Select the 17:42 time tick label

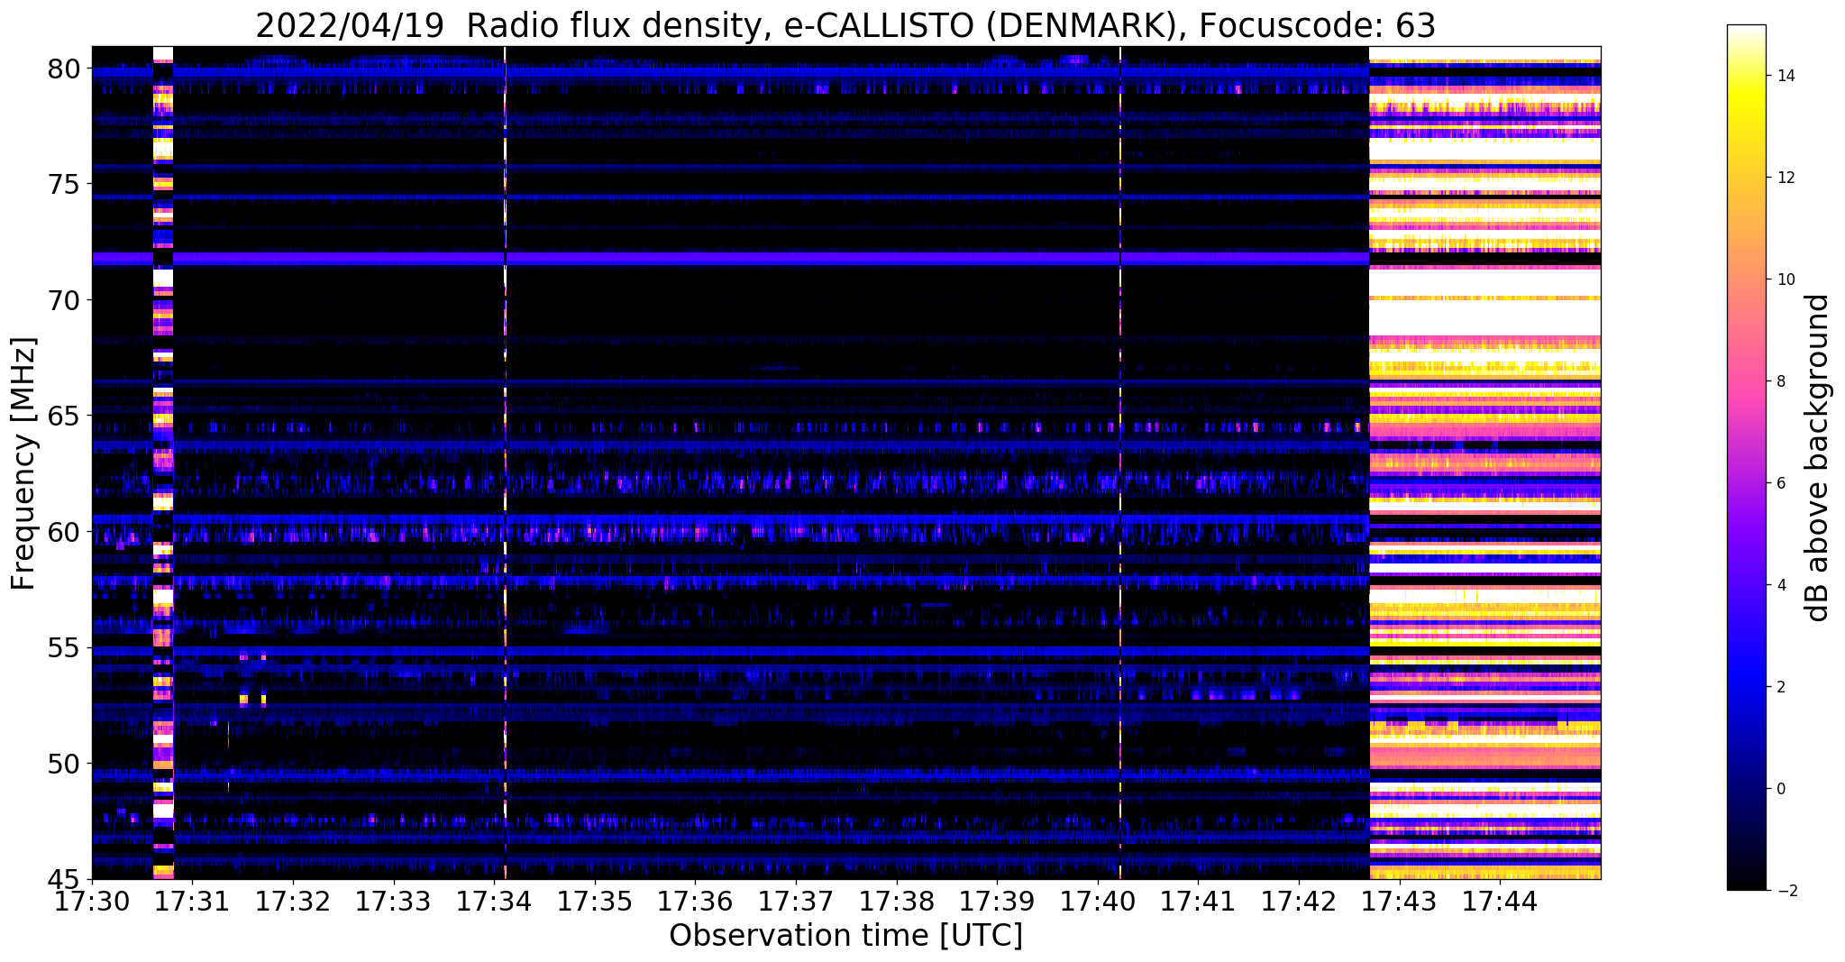pyautogui.click(x=1299, y=901)
